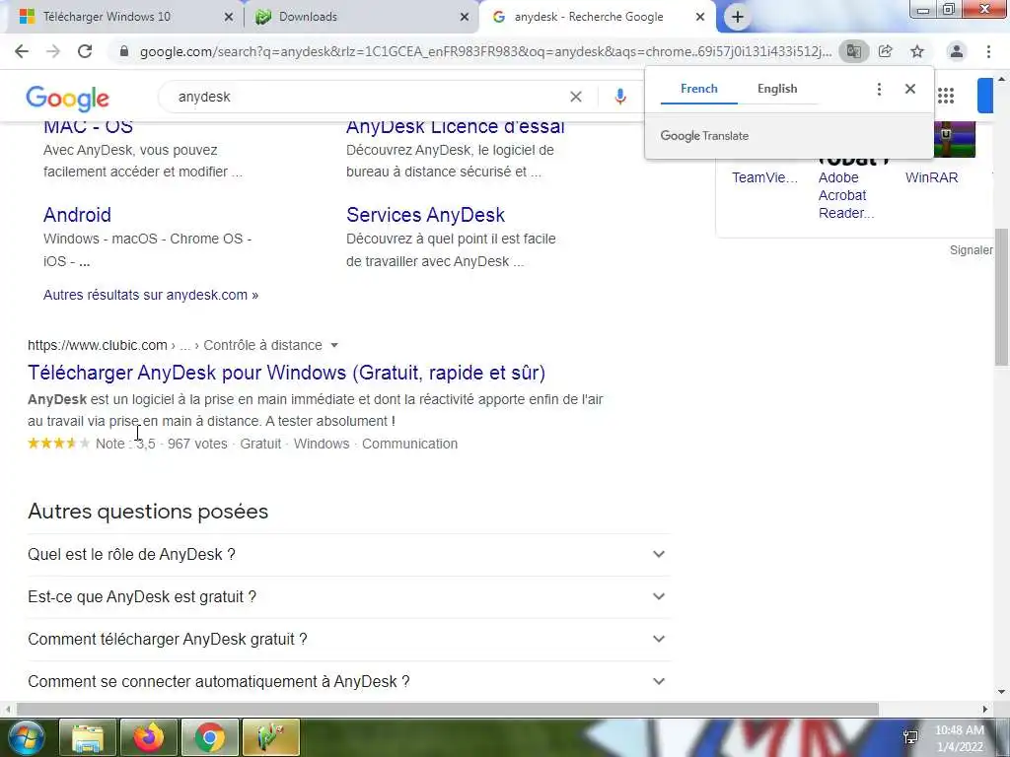Close the Downloads tab

tap(465, 17)
